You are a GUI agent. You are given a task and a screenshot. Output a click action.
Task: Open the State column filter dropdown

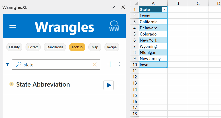click(x=165, y=9)
